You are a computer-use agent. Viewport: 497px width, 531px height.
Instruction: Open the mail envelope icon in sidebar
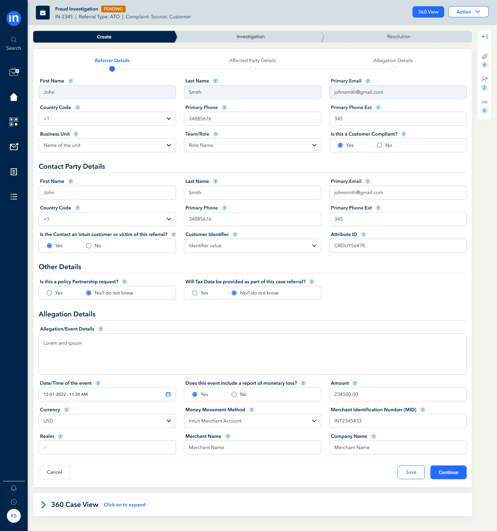pos(14,147)
